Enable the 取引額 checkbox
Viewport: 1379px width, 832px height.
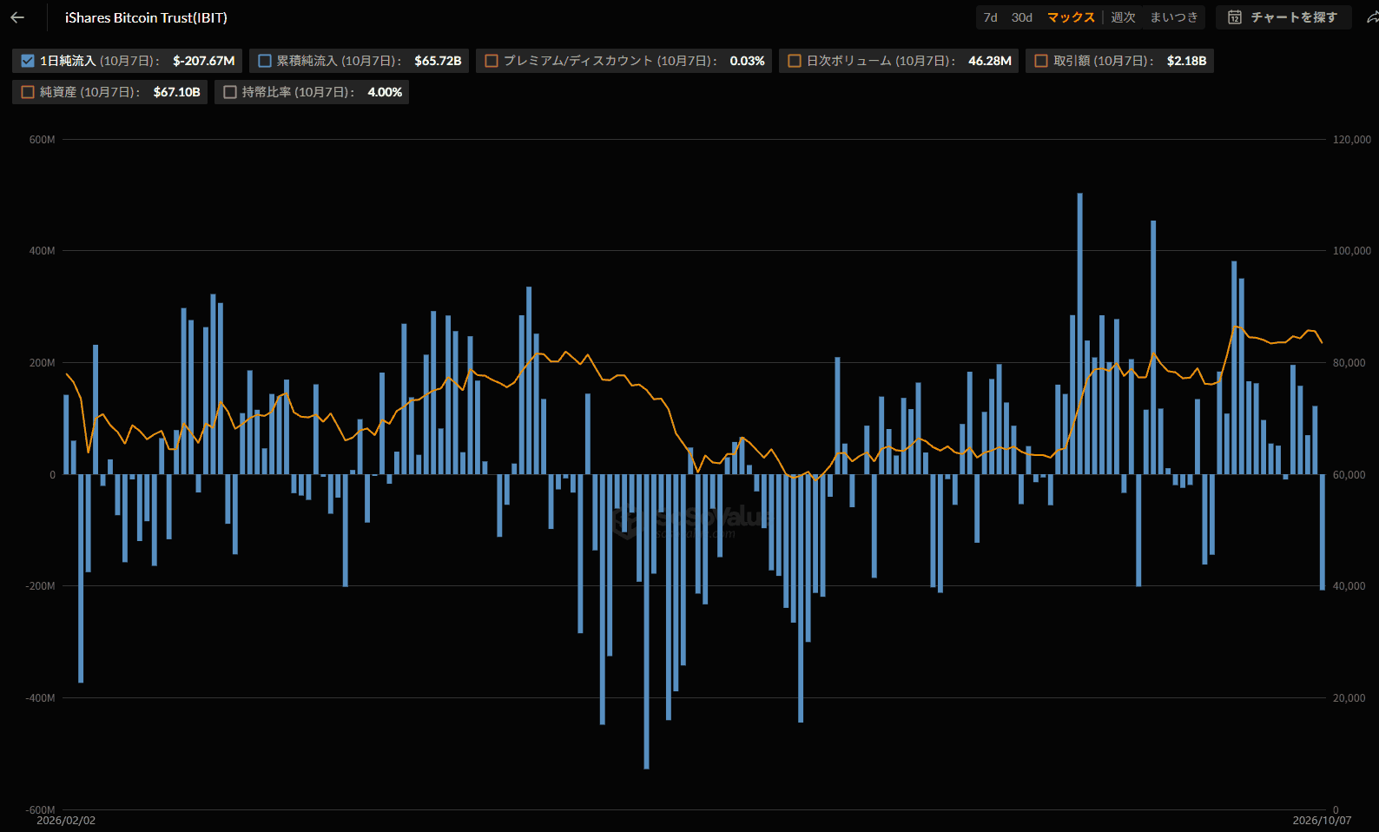click(1041, 61)
